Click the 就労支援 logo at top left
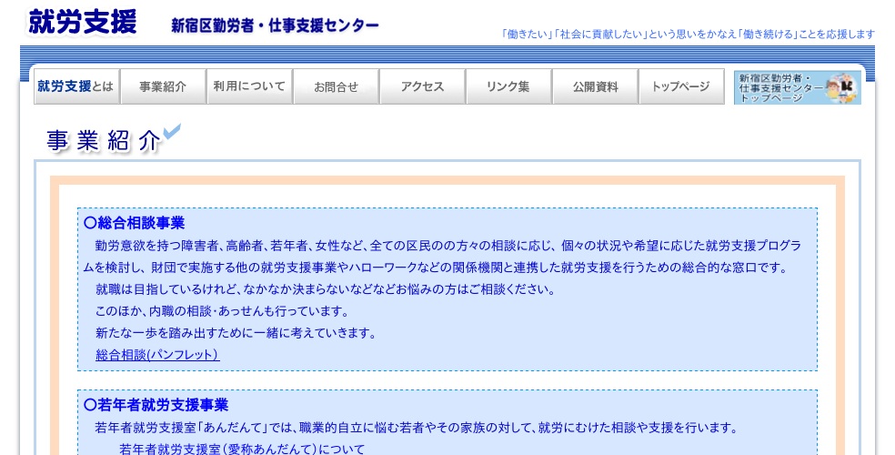Viewport: 895px width, 455px height. pyautogui.click(x=83, y=22)
